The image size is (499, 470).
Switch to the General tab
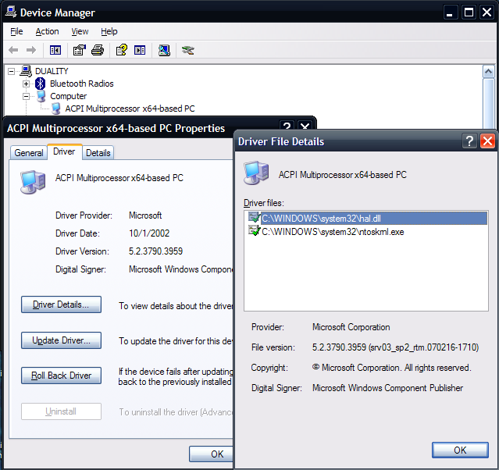tap(29, 153)
